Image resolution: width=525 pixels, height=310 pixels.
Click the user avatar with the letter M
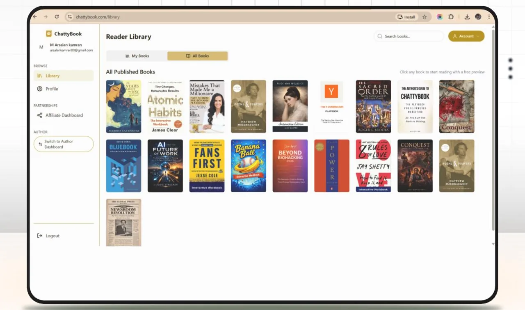coord(41,47)
